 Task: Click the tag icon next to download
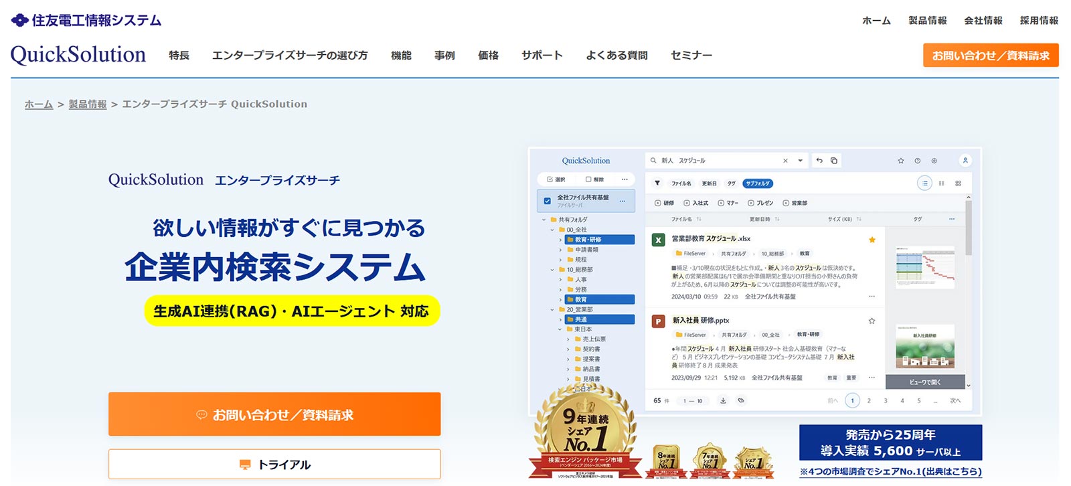tap(741, 401)
